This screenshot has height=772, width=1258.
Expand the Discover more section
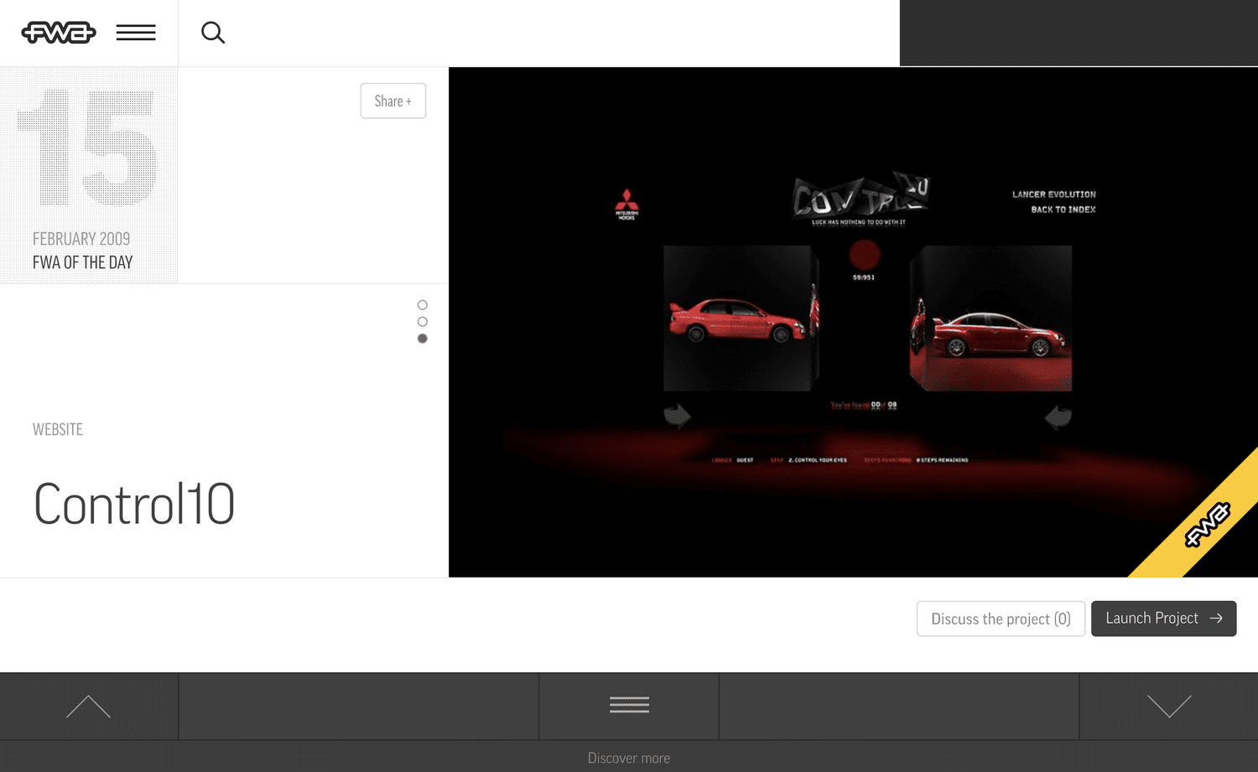tap(629, 758)
